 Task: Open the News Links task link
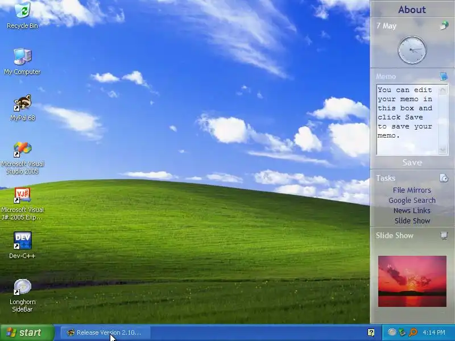pos(412,210)
